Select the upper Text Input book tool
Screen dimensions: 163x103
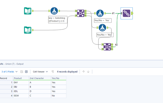(28, 11)
